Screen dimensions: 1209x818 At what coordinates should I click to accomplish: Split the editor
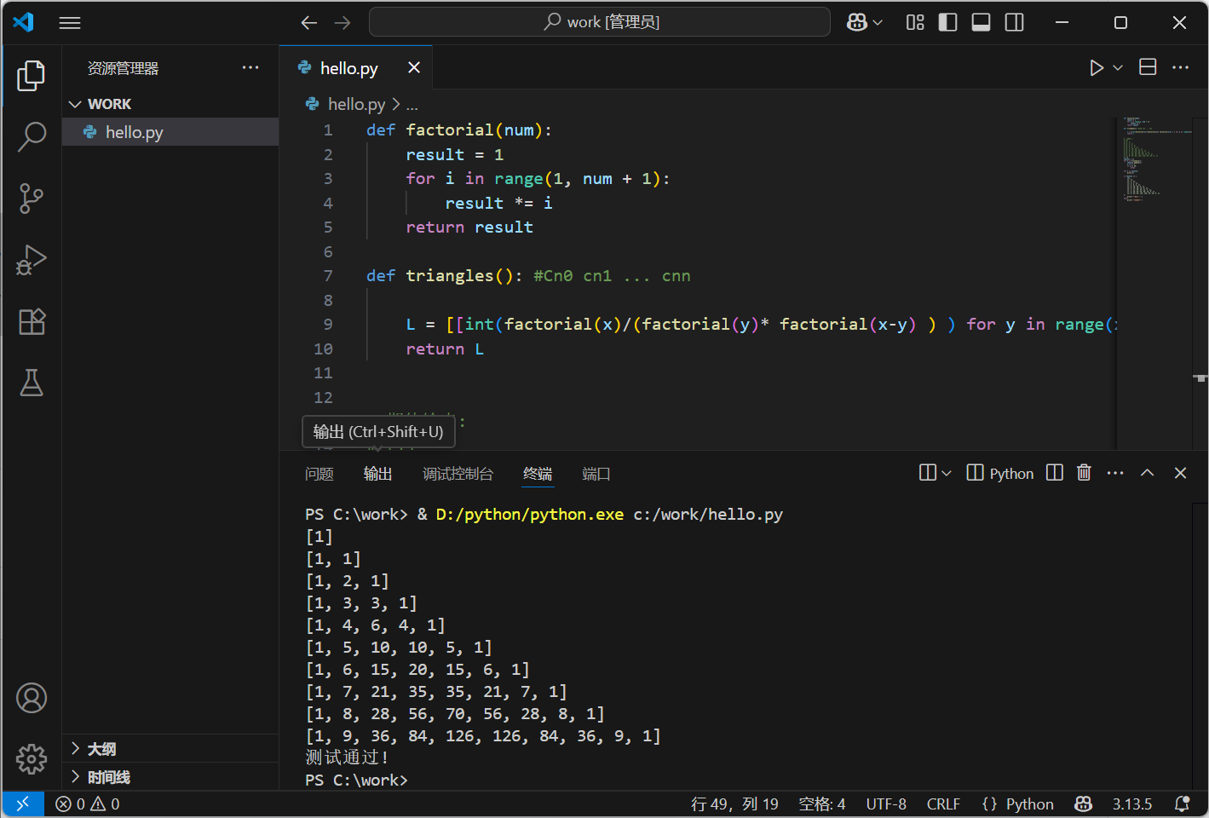tap(1148, 67)
